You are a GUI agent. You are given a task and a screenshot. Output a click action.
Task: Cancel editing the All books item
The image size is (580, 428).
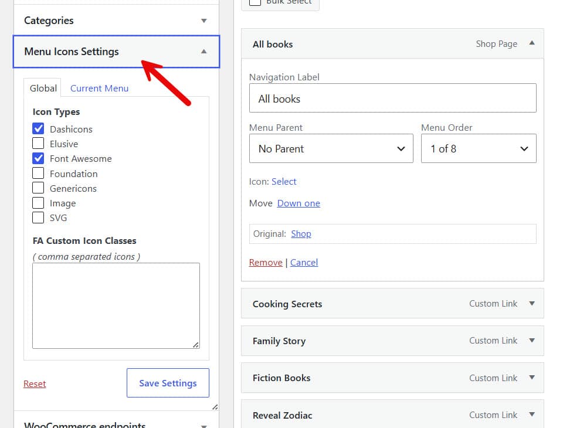coord(304,262)
